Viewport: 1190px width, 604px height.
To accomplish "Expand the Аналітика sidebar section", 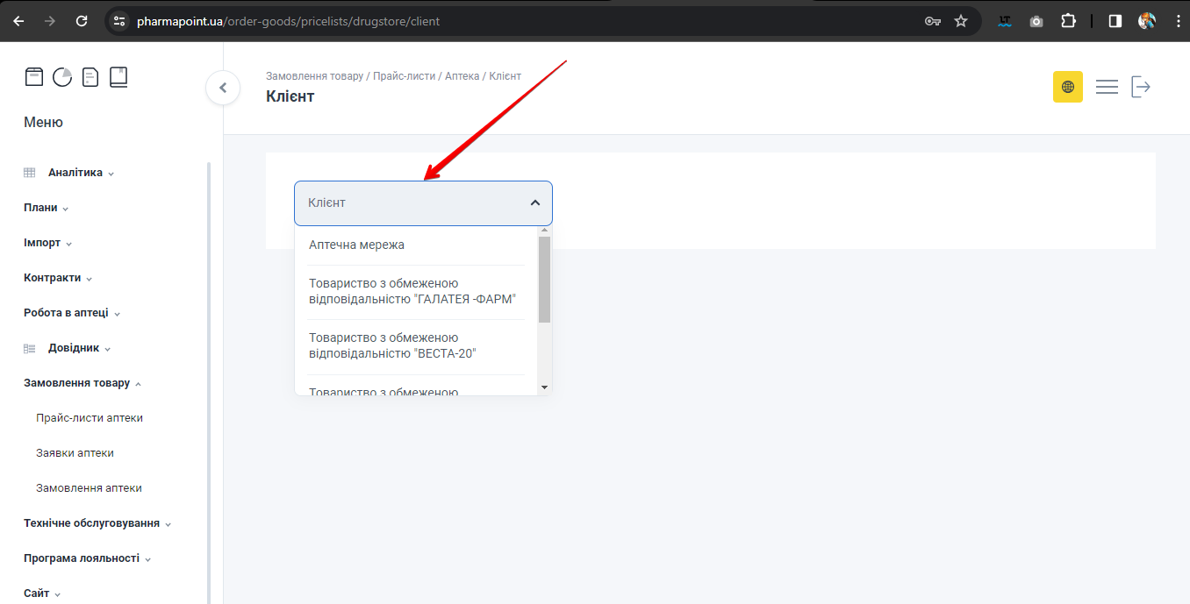I will [x=75, y=173].
